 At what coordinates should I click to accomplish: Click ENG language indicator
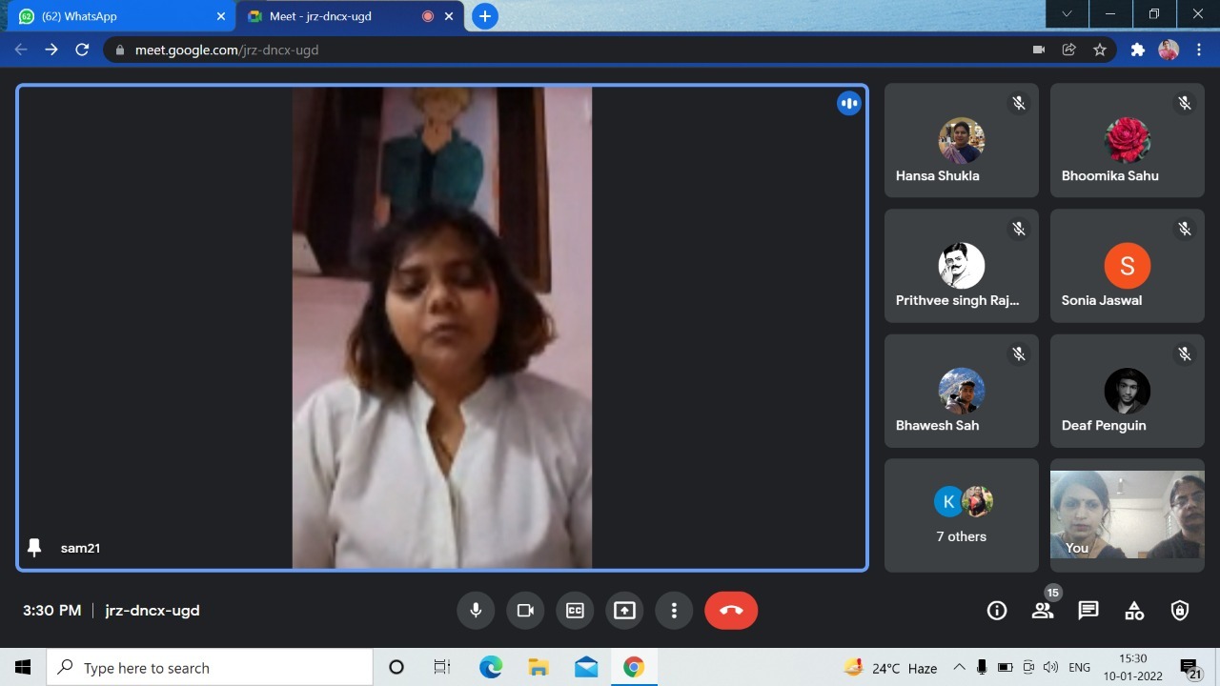click(1079, 668)
